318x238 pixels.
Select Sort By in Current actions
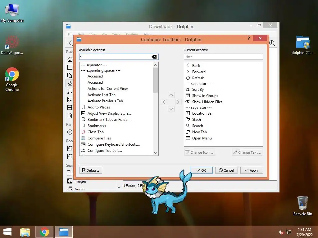(x=198, y=90)
